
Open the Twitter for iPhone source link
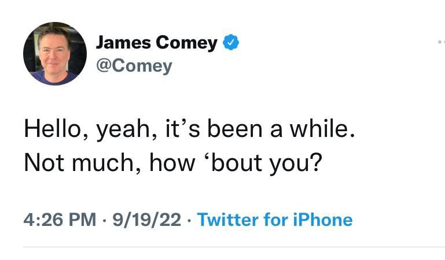coord(275,220)
